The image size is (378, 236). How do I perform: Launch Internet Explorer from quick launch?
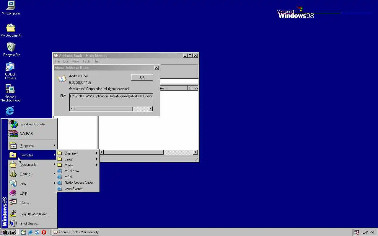point(30,232)
